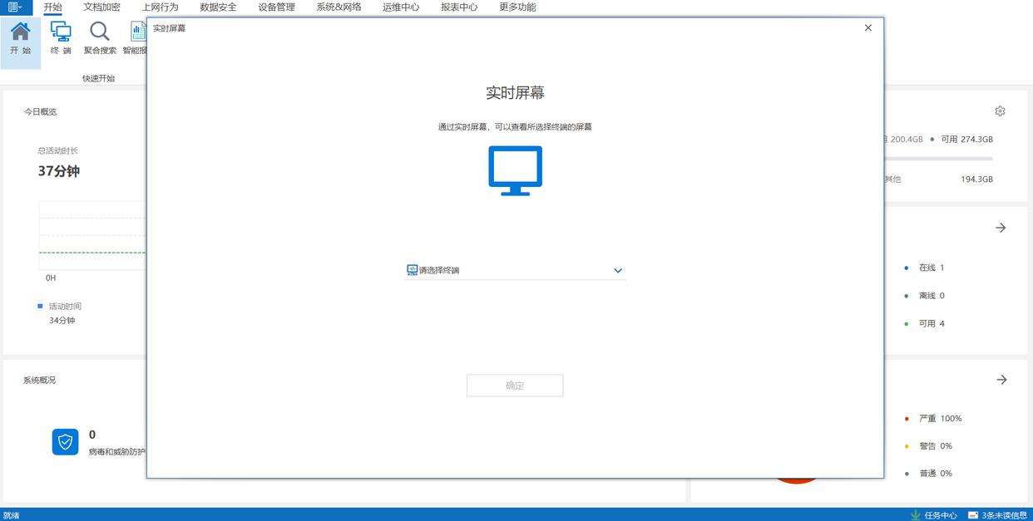Click the virus protection shield icon
The width and height of the screenshot is (1033, 521).
pos(65,442)
